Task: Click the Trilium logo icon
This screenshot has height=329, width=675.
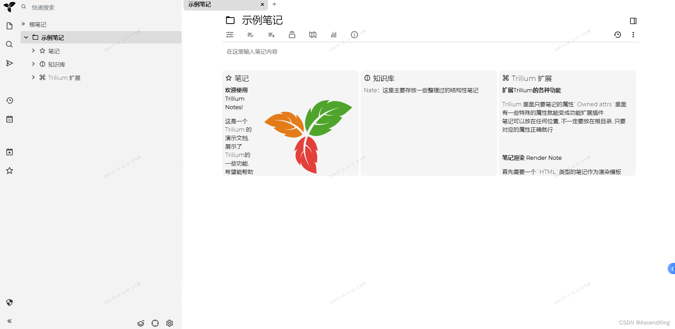Action: 10,7
